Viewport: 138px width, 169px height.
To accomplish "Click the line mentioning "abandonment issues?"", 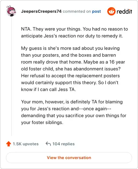I will point(71,69).
